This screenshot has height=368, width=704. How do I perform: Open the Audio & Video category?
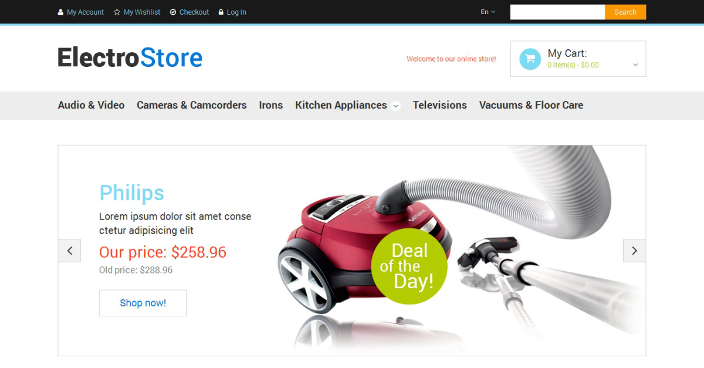click(91, 105)
